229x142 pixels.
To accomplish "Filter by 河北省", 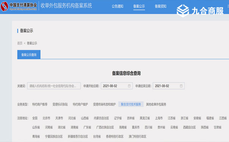I will [x=72, y=118].
